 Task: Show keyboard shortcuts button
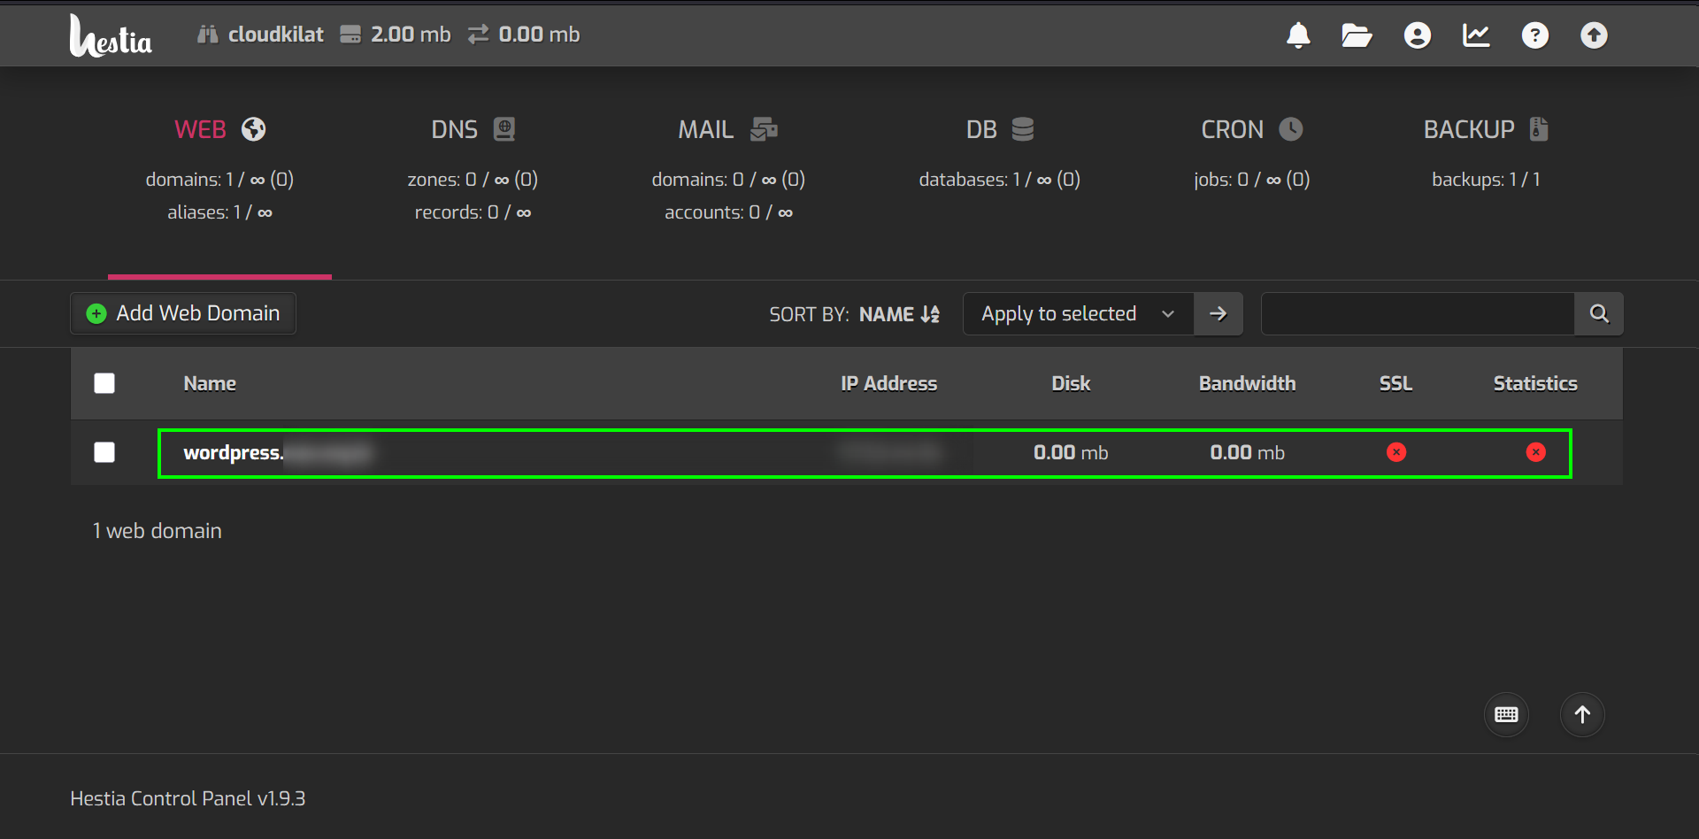pos(1506,714)
